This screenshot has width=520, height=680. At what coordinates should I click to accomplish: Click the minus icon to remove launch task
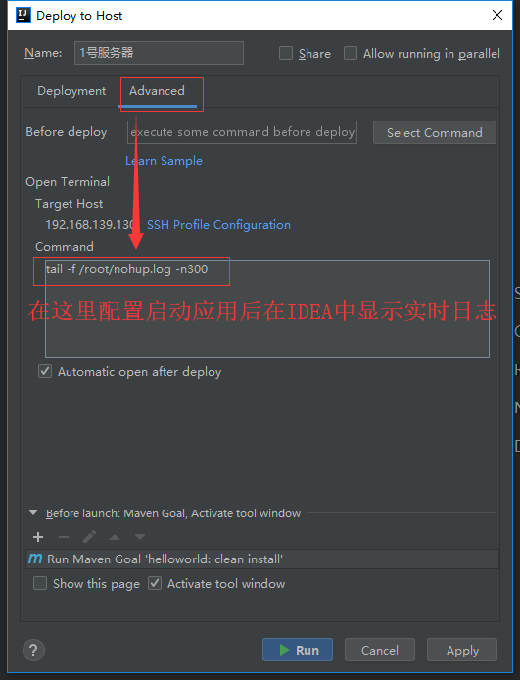pyautogui.click(x=64, y=537)
